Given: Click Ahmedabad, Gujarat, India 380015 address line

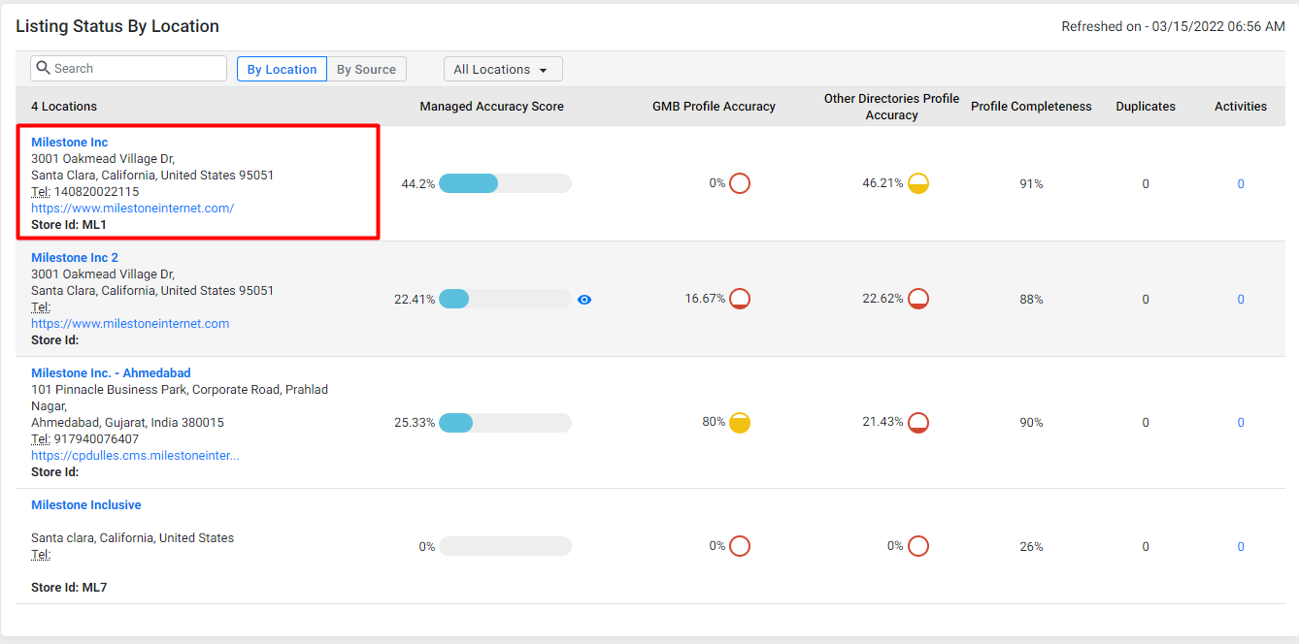Looking at the screenshot, I should (x=127, y=423).
